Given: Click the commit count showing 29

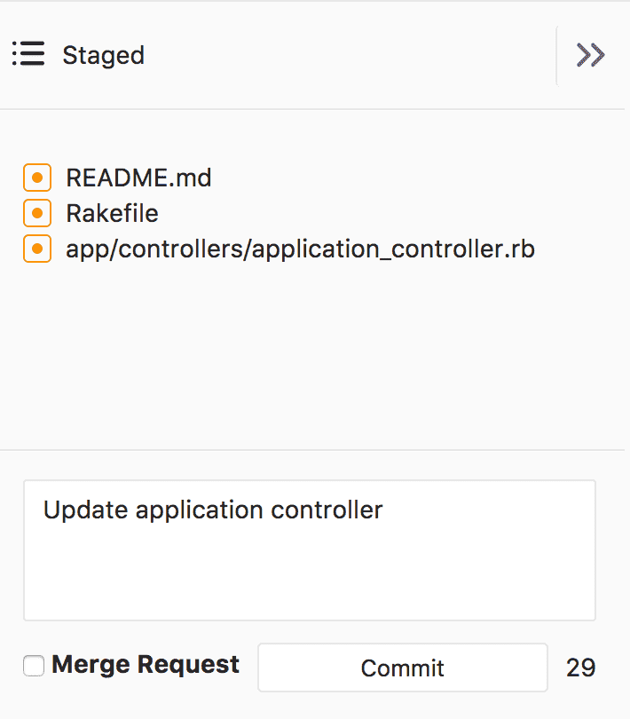Looking at the screenshot, I should point(581,667).
